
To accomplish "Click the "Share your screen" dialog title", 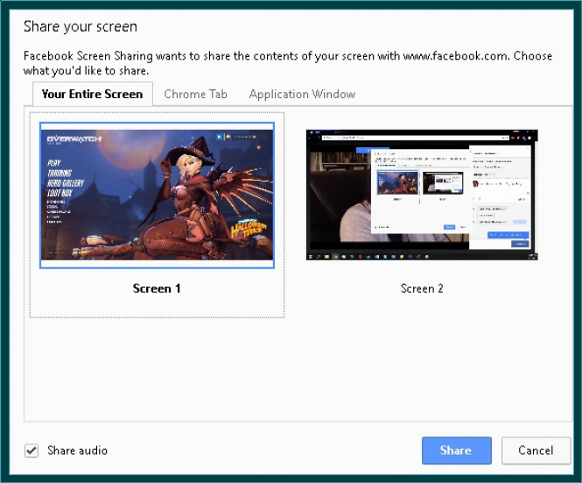I will 81,27.
